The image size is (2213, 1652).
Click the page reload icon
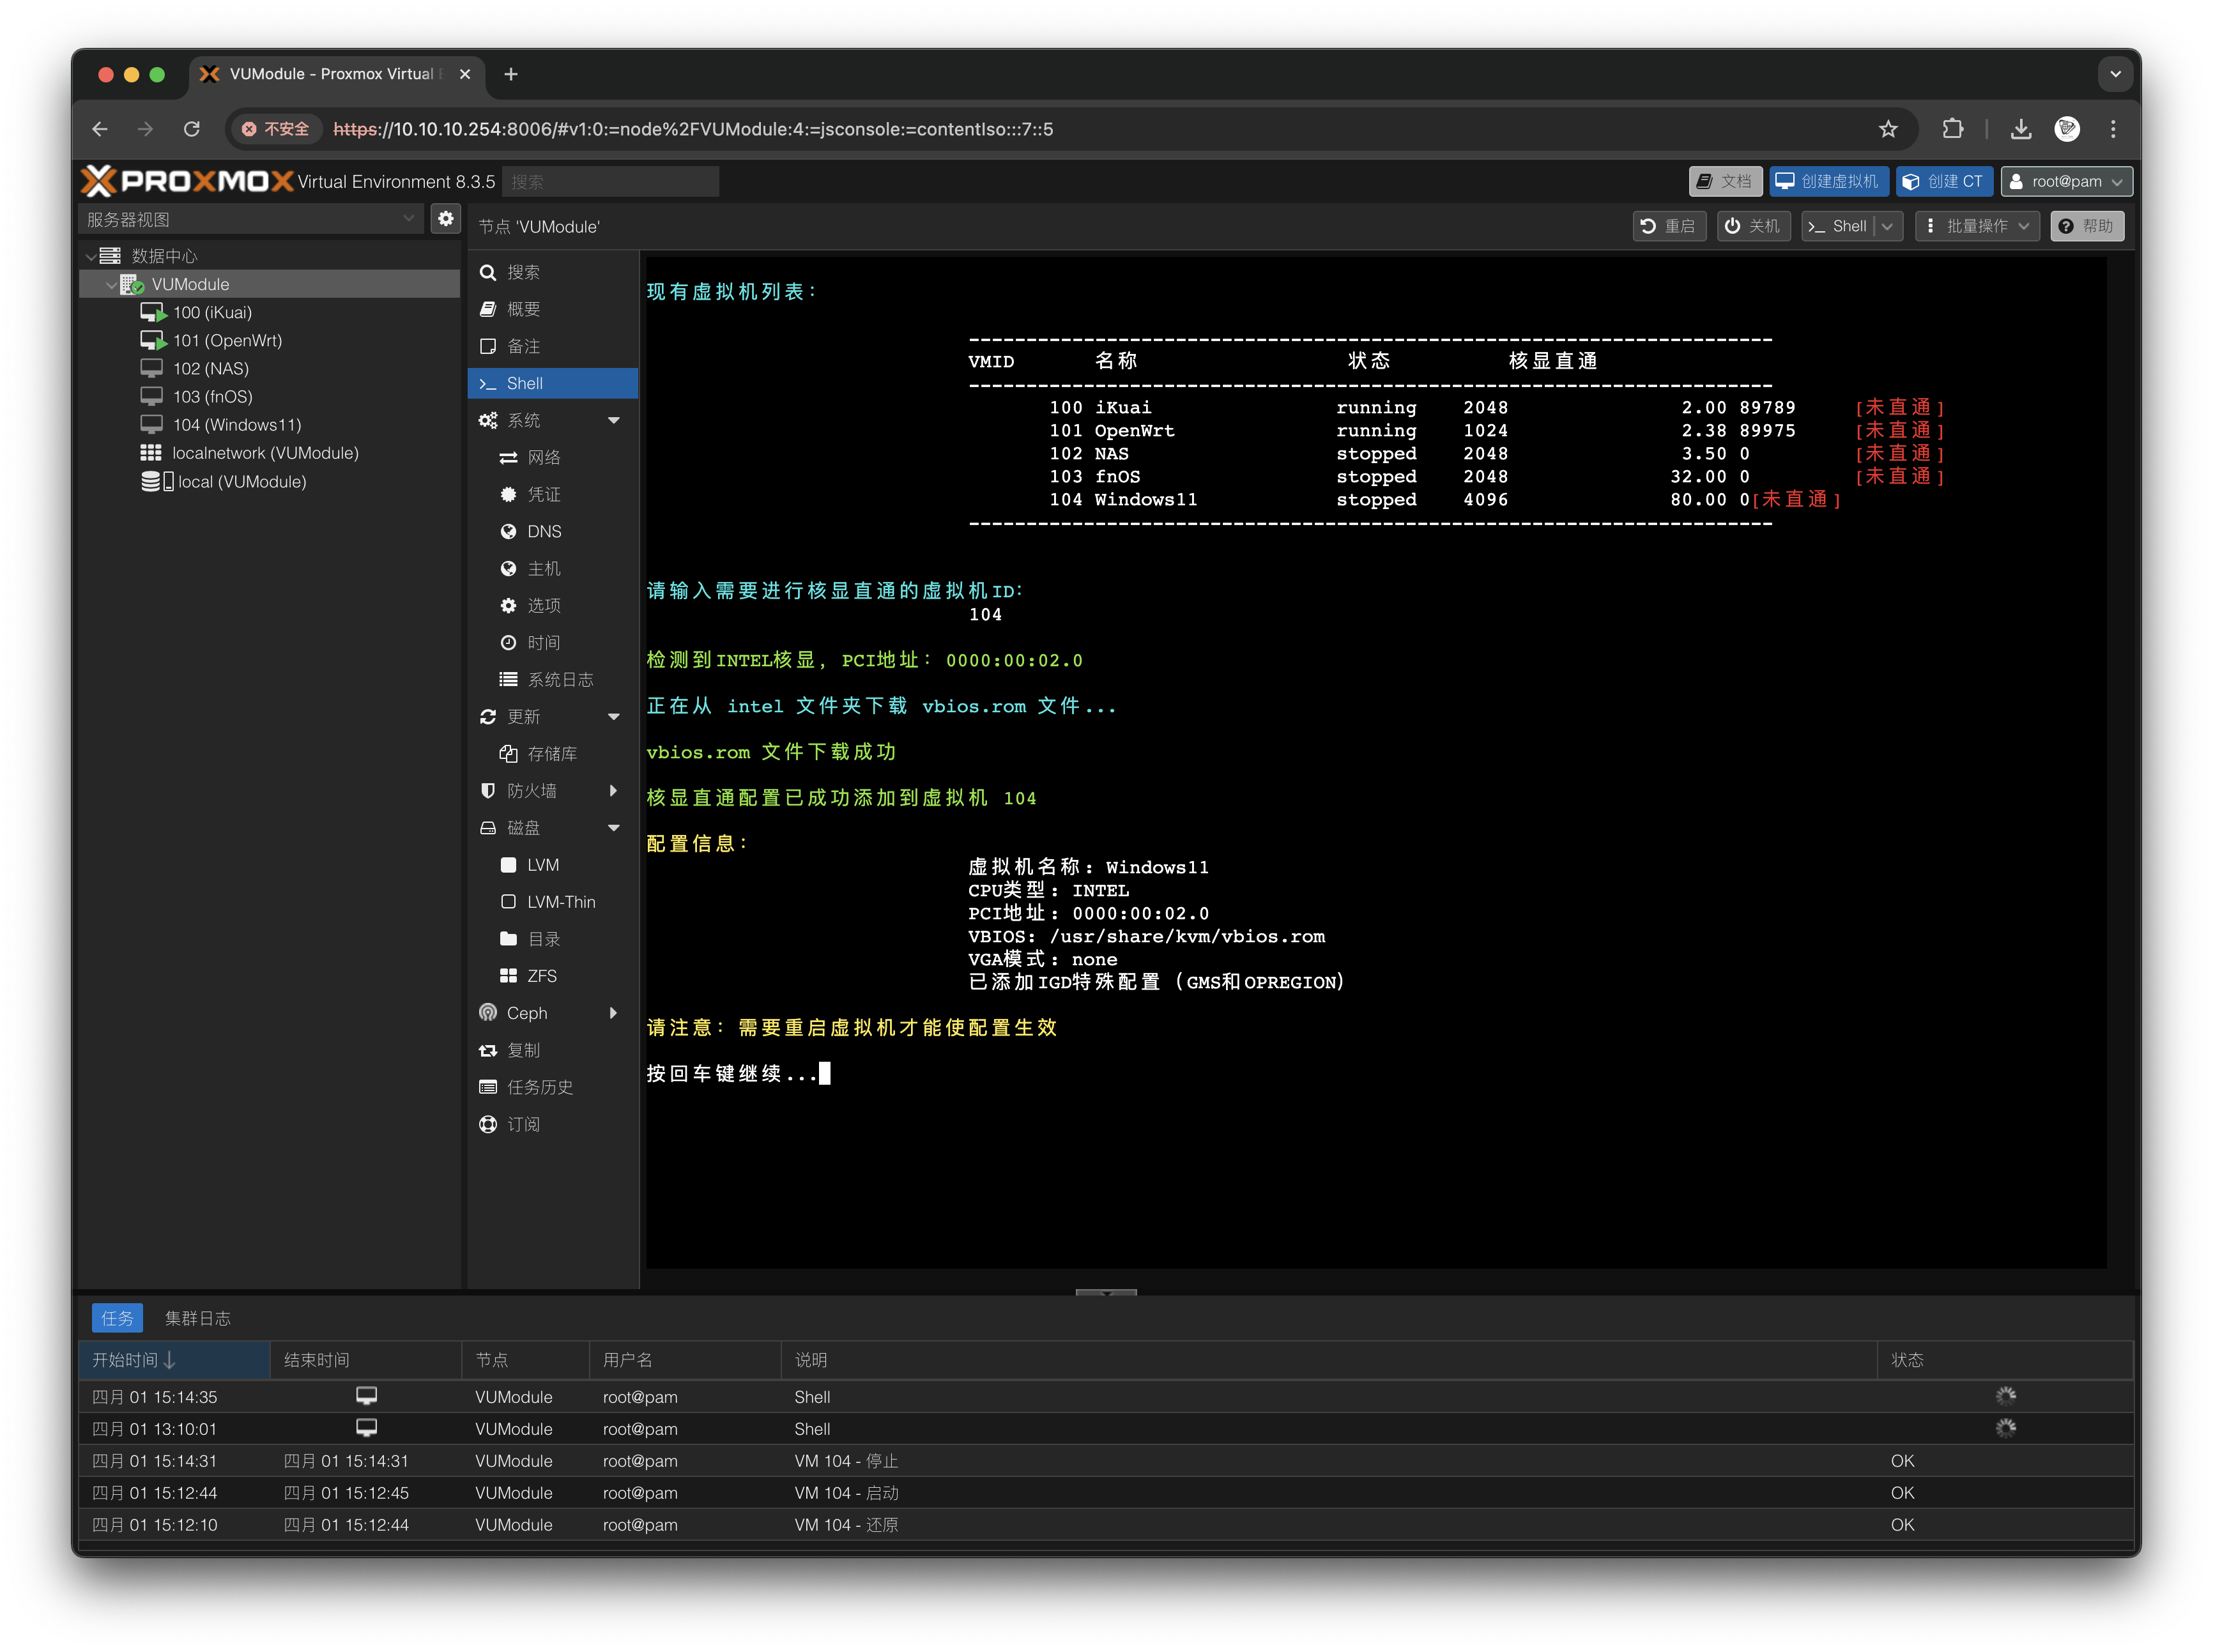pos(192,129)
